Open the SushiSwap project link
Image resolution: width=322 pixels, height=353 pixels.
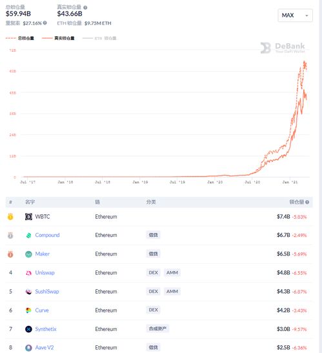tap(47, 291)
